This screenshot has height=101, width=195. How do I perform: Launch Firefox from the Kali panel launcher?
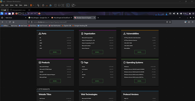tap(16, 14)
